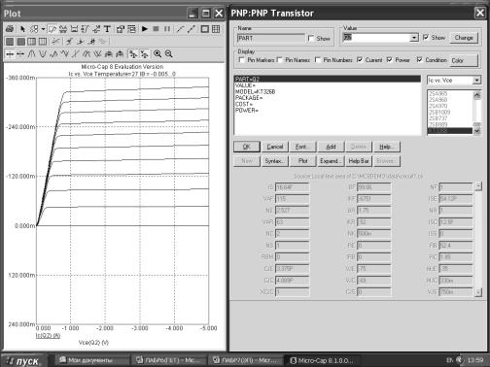Viewport: 490px width, 367px height.
Task: Select the arrow pointer tool
Action: pyautogui.click(x=22, y=29)
